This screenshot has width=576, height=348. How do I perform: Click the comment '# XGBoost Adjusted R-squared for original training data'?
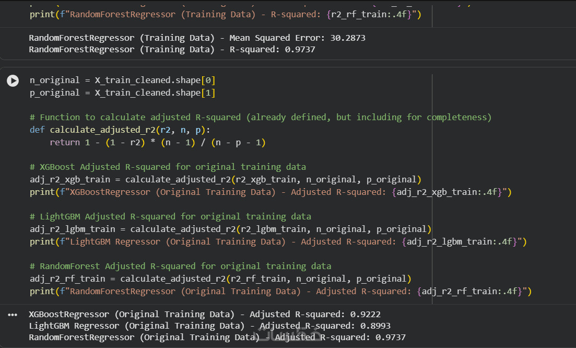(x=168, y=167)
